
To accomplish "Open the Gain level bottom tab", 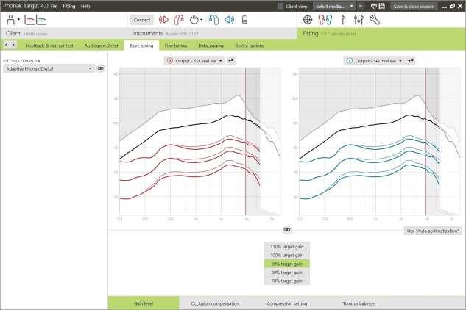I will [x=144, y=303].
